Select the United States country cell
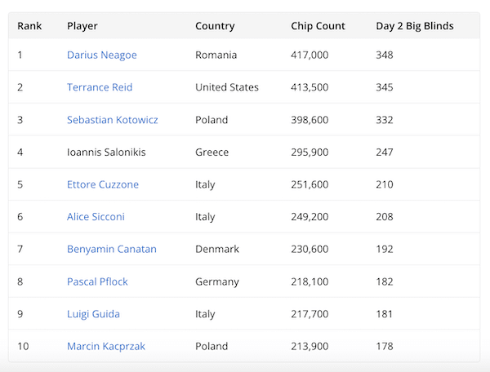The height and width of the screenshot is (372, 490). 226,87
